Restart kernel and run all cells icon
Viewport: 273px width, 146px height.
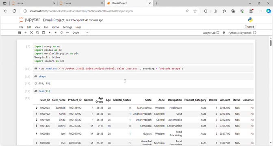67,32
